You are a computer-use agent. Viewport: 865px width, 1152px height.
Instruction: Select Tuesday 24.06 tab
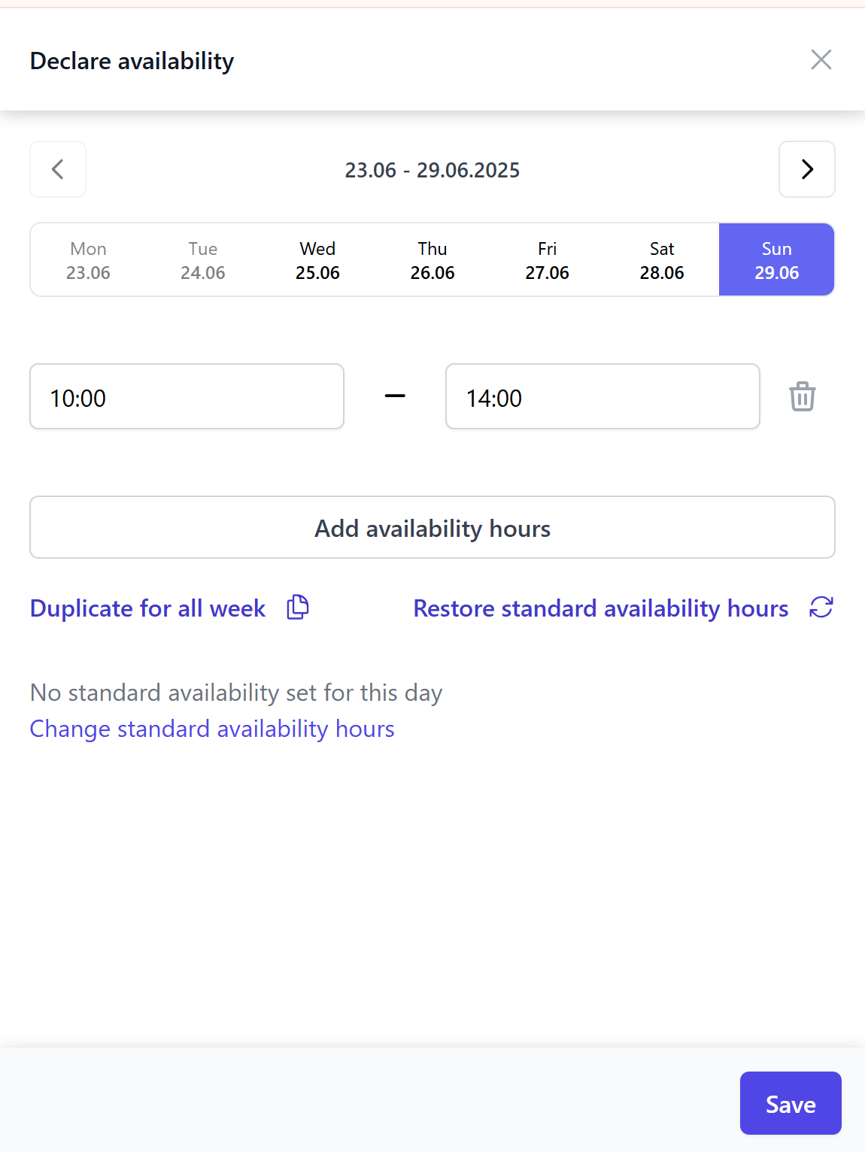point(203,260)
